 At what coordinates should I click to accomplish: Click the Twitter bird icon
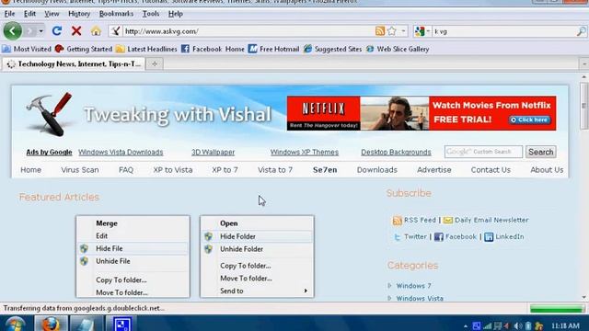397,237
